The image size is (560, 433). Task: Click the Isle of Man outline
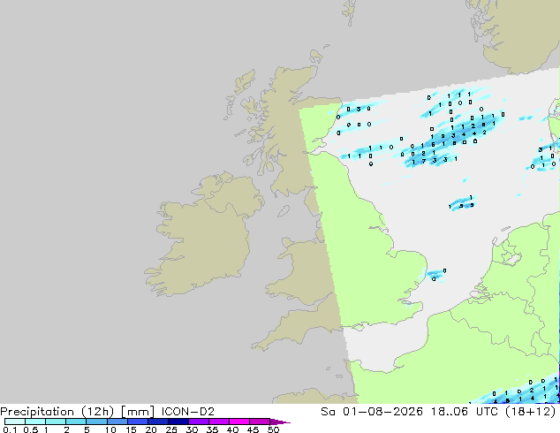(x=284, y=211)
